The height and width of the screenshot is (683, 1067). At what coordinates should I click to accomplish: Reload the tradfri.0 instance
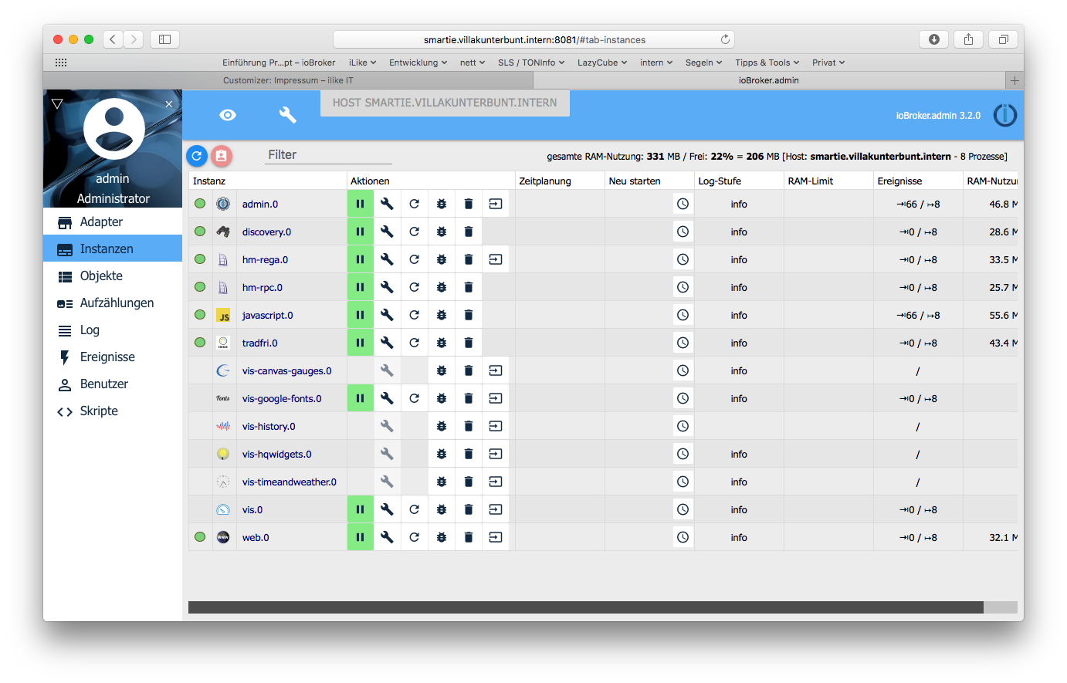pos(415,343)
